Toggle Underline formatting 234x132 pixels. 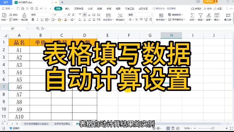[x=42, y=20]
